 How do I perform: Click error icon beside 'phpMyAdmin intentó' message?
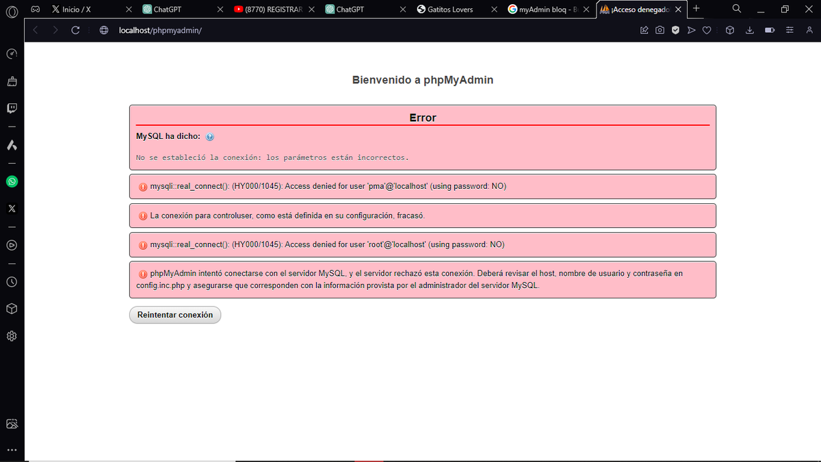coord(143,273)
